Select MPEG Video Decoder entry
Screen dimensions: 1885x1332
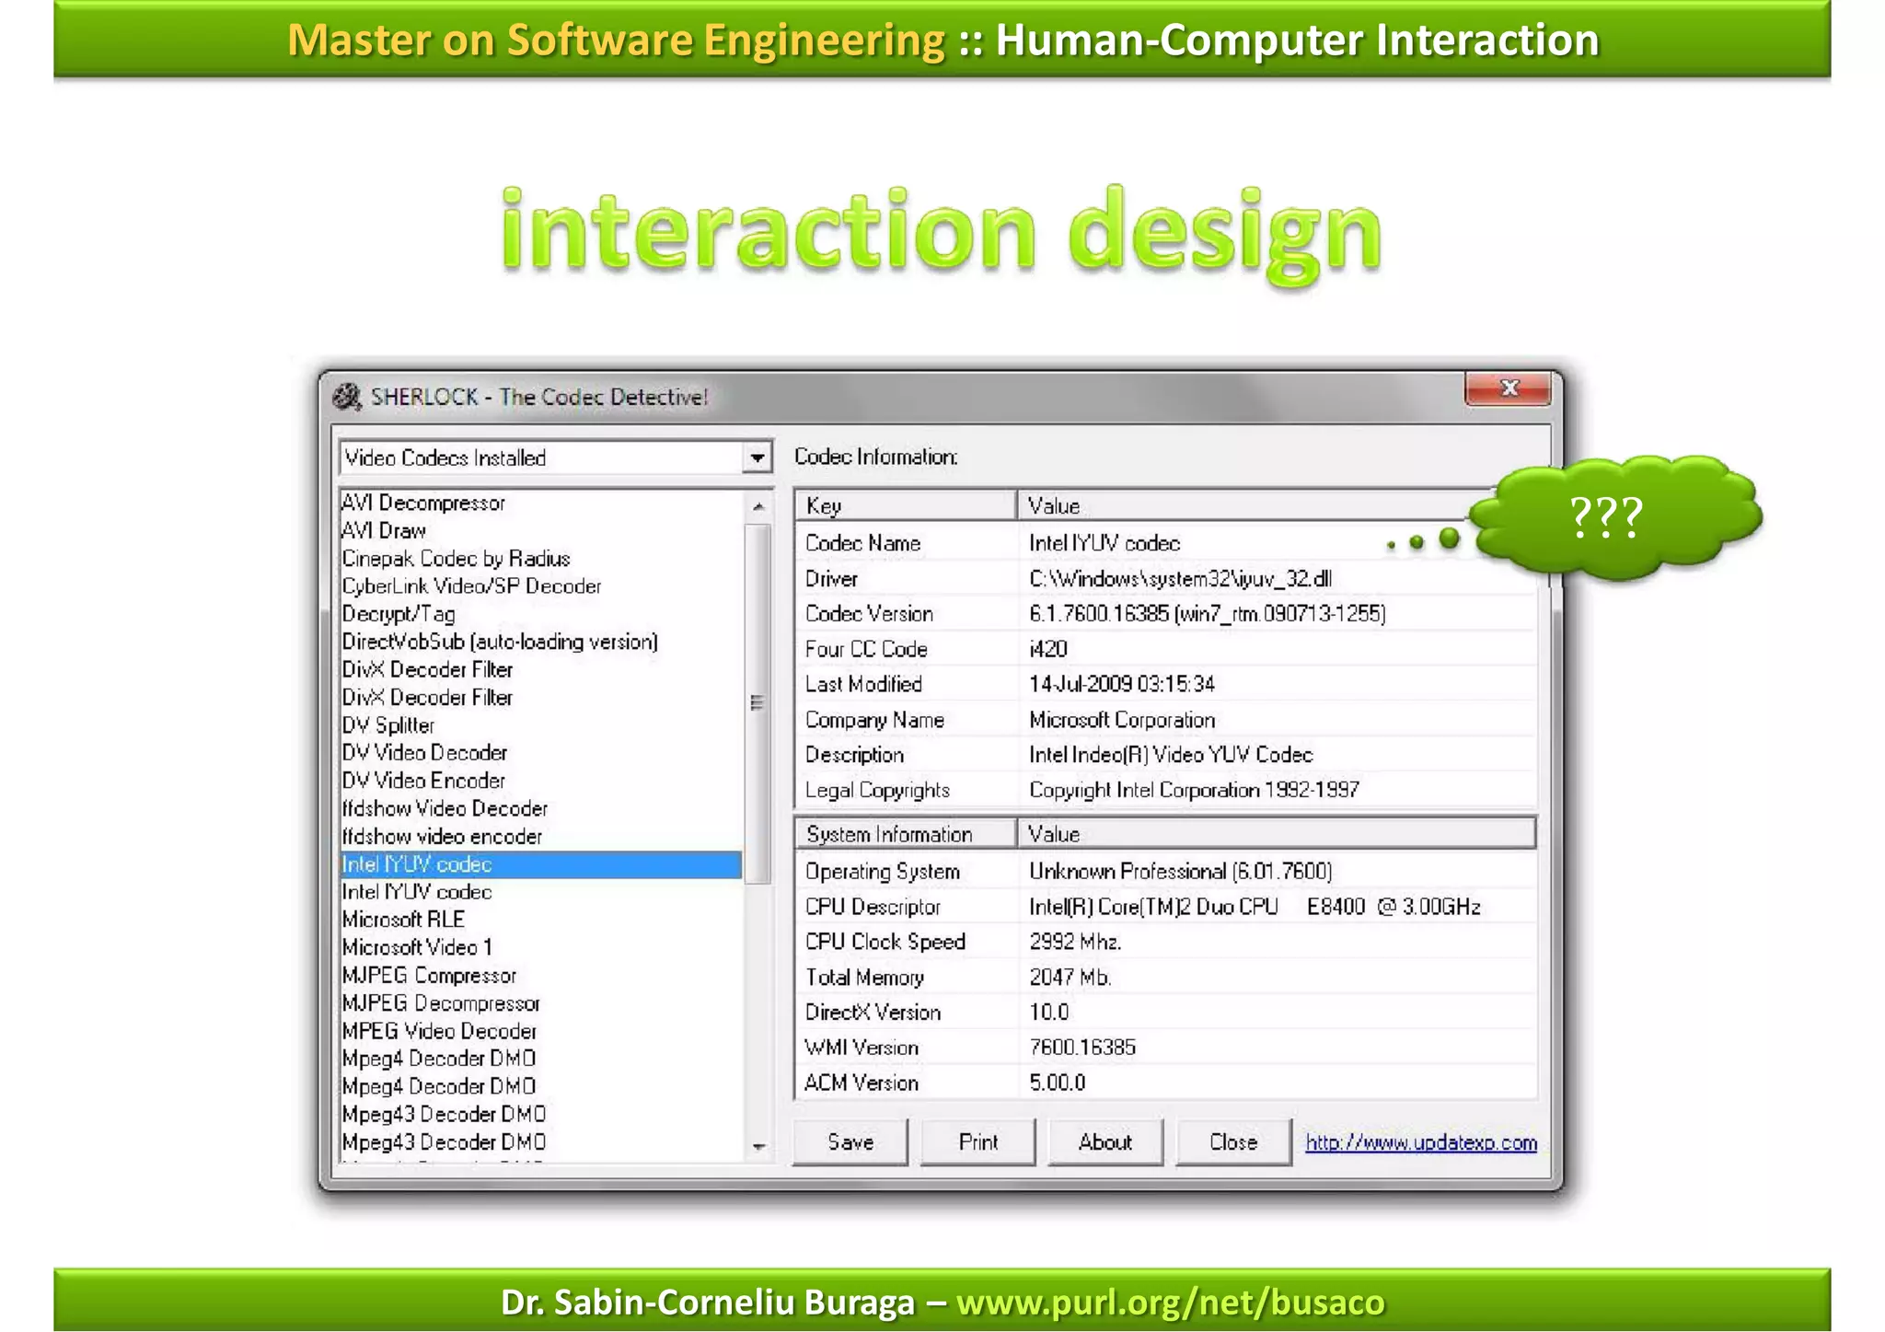coord(541,1031)
